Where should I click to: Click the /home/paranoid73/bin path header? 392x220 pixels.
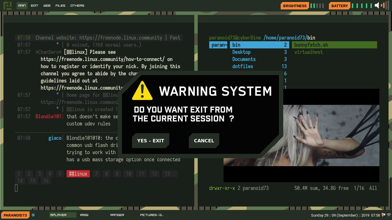[289, 38]
